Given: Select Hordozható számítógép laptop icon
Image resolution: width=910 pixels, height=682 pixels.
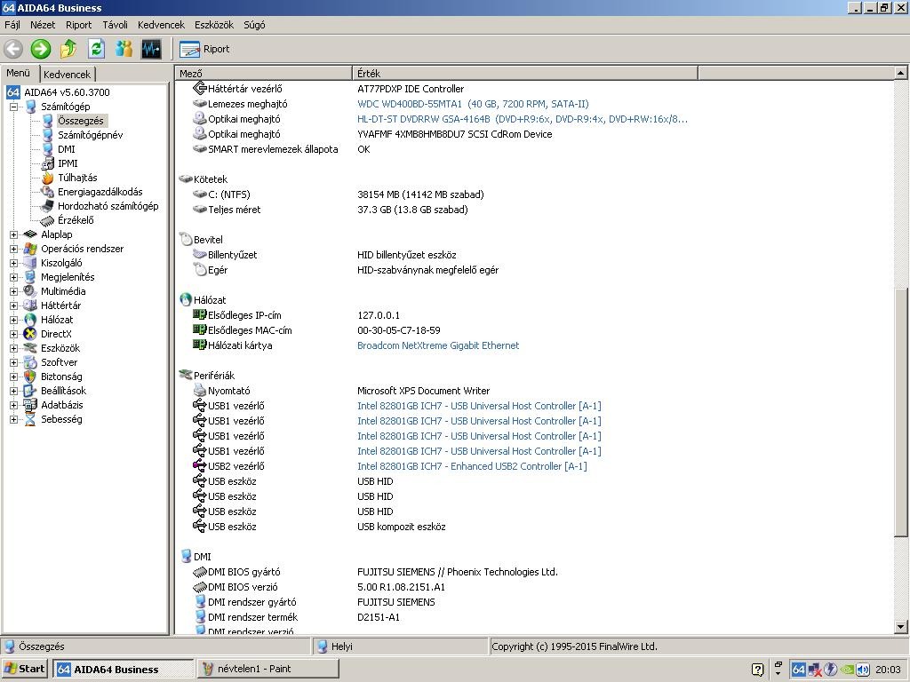Looking at the screenshot, I should pyautogui.click(x=48, y=206).
